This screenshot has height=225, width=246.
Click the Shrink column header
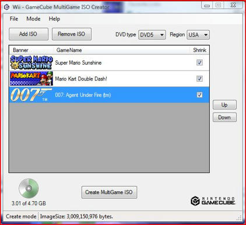(x=199, y=50)
